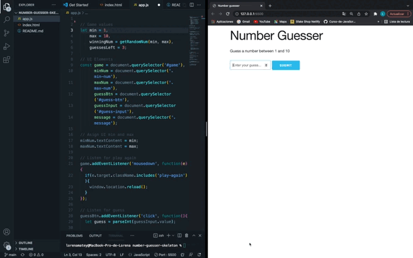This screenshot has width=413, height=258.
Task: Open the Accounts menu icon
Action: pos(6,232)
